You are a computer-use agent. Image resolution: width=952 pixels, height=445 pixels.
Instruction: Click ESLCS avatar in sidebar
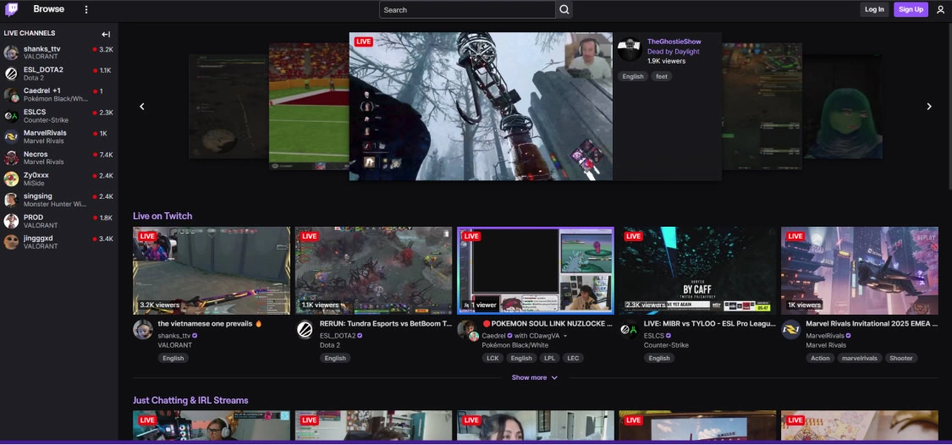11,116
